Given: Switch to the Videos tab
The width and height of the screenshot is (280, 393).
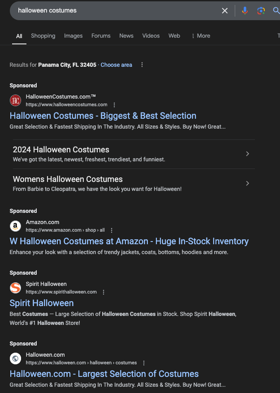Looking at the screenshot, I should (x=151, y=36).
